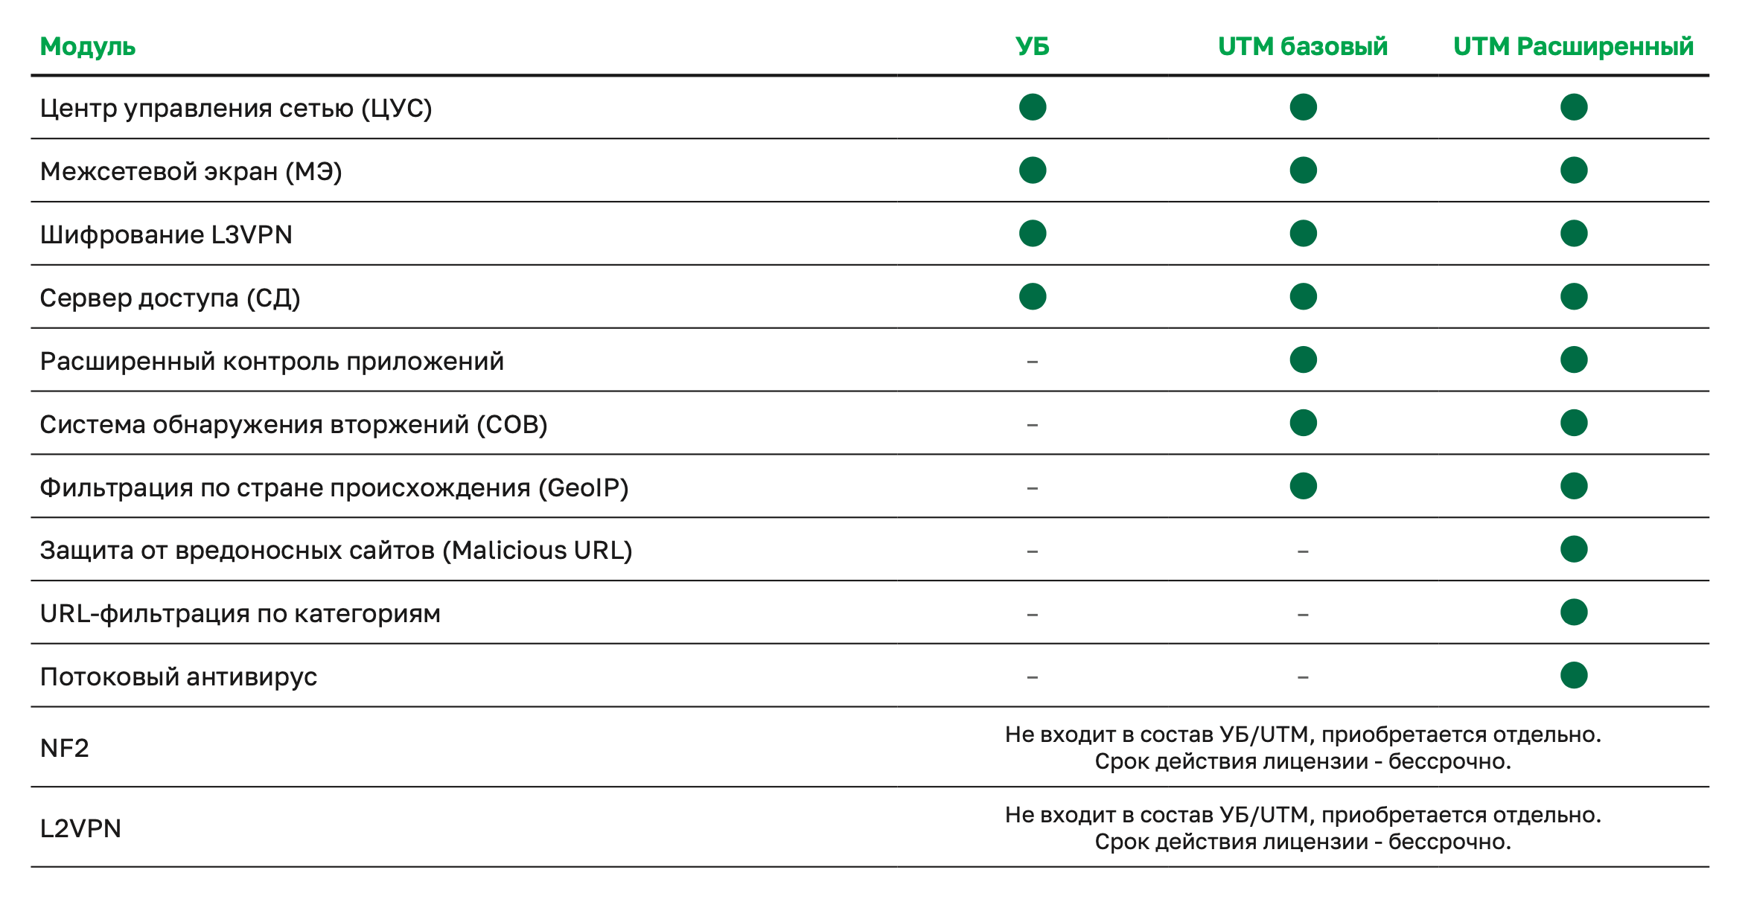
Task: Select the Модуль column header
Action: 88,46
